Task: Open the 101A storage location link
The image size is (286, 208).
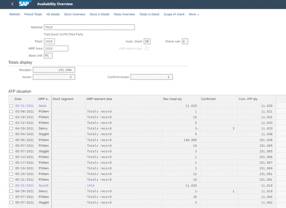Action: (91, 185)
